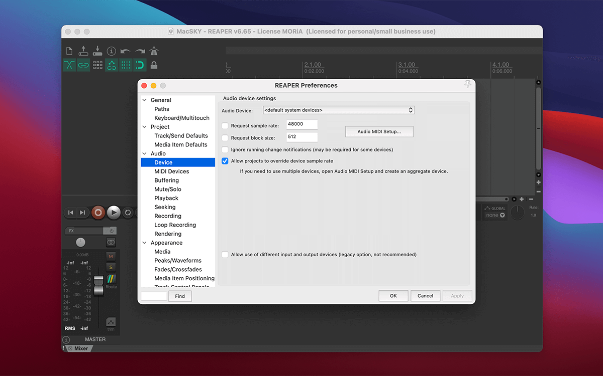Open the Audio Device dropdown
603x376 pixels.
[339, 110]
